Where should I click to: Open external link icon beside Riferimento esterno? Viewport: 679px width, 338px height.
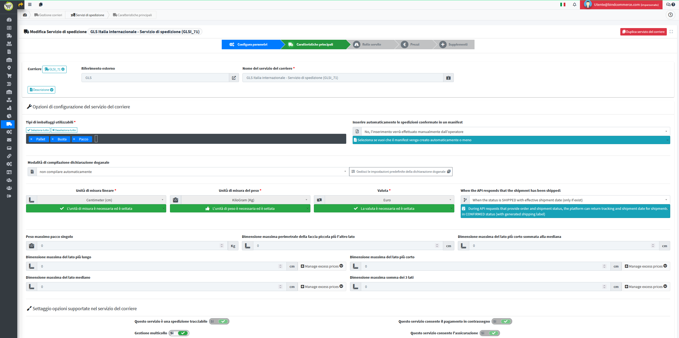pyautogui.click(x=234, y=78)
